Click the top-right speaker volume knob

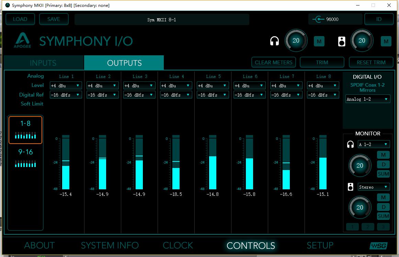click(362, 41)
